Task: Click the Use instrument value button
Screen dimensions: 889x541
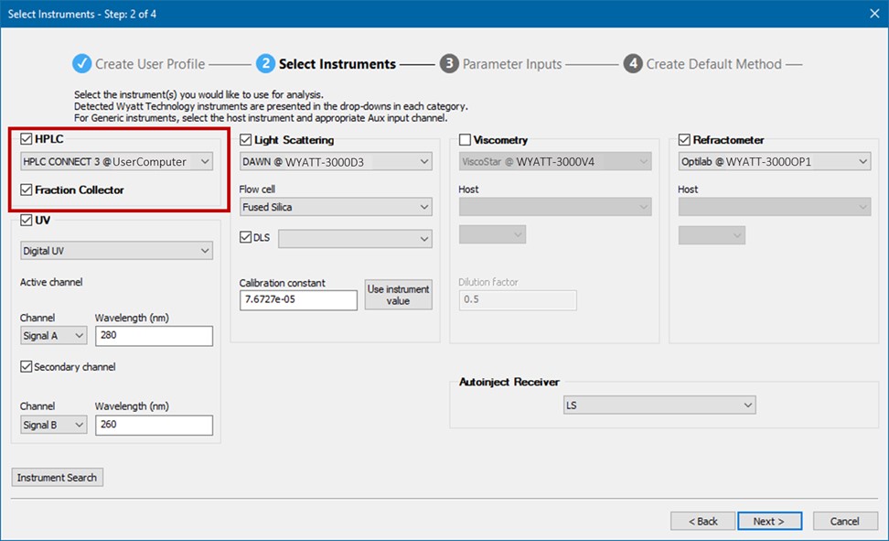Action: tap(398, 295)
